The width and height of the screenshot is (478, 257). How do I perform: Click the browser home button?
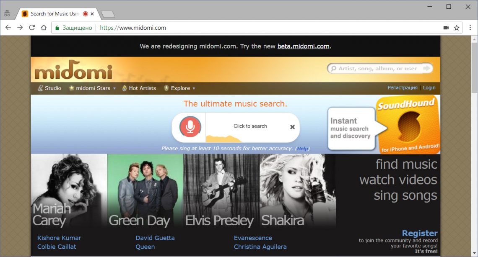click(44, 28)
